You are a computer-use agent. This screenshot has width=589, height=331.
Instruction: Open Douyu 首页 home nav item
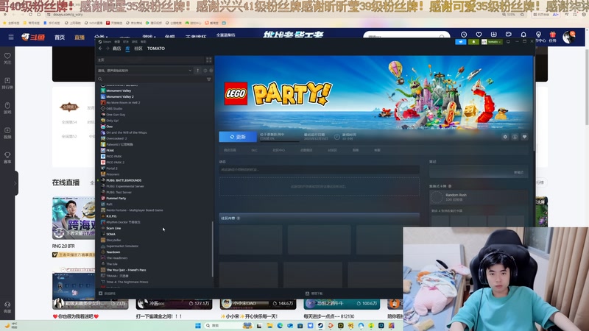60,38
